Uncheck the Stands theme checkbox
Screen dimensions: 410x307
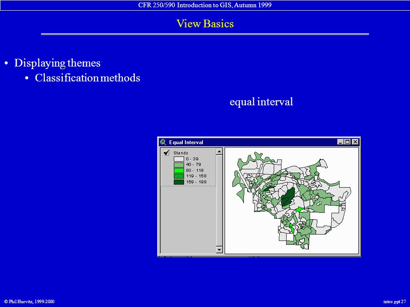[166, 153]
